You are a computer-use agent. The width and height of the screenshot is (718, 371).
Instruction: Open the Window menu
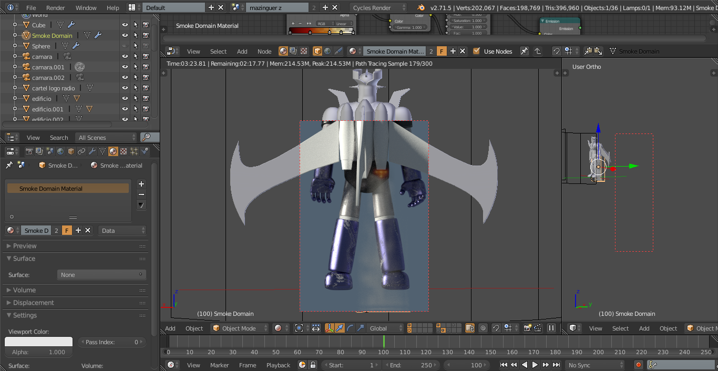pos(86,8)
